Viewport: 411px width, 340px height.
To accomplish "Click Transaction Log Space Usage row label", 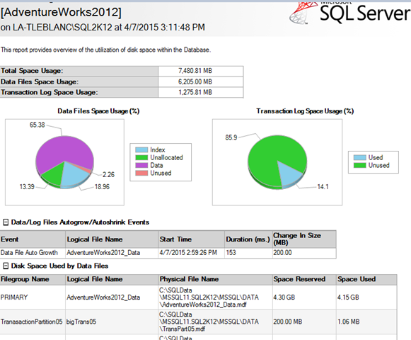I will 49,92.
